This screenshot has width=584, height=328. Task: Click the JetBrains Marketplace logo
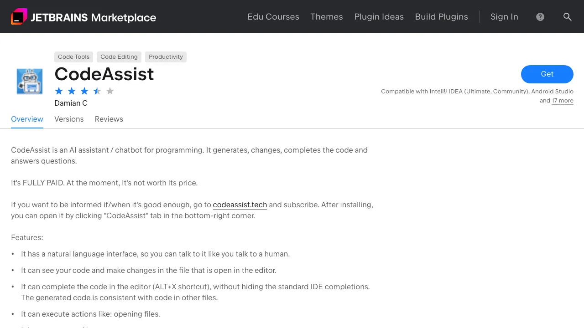tap(83, 17)
